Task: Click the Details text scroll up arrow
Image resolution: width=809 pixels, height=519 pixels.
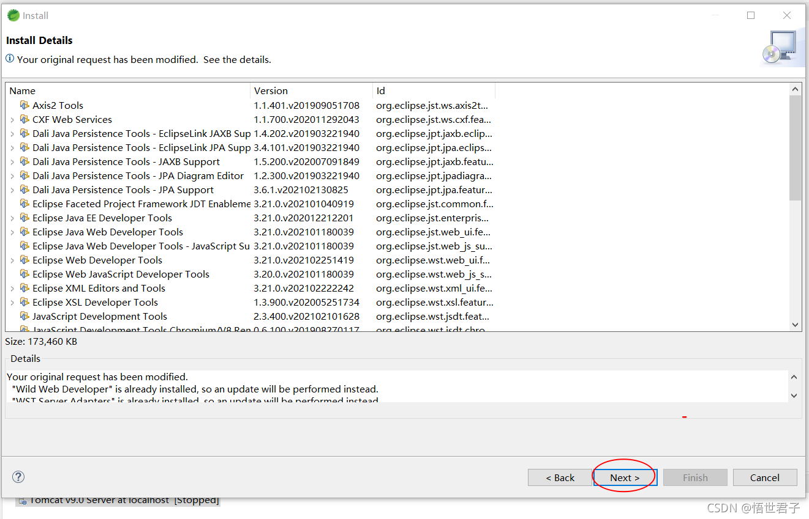Action: 794,377
